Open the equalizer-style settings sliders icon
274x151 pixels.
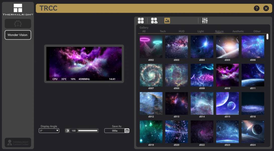coord(205,21)
